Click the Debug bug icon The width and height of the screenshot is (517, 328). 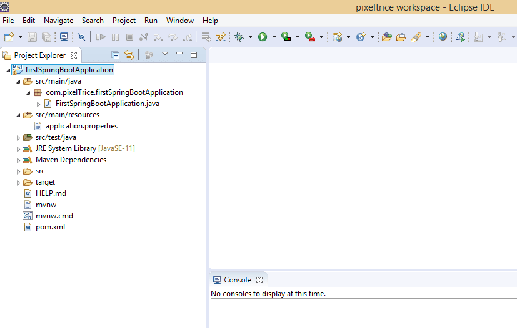pos(239,37)
